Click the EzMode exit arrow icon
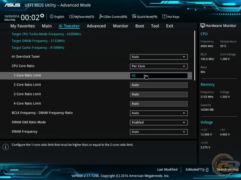The image size is (241, 180). (x=206, y=170)
